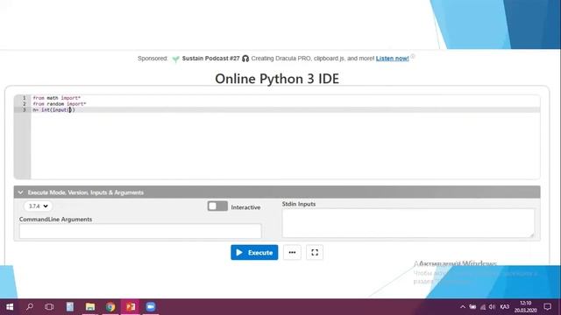Show hidden system tray icons chevron
The width and height of the screenshot is (561, 315).
pyautogui.click(x=463, y=307)
